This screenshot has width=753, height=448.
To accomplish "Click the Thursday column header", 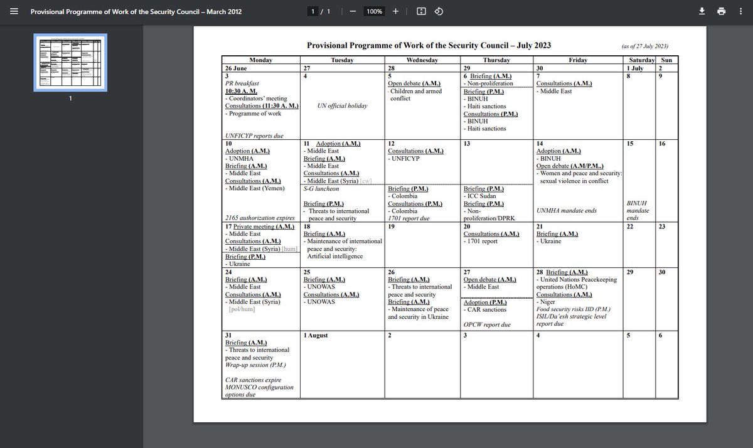I will click(x=497, y=60).
